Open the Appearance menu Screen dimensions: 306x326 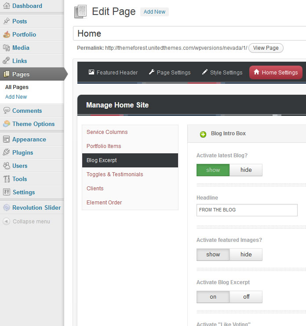(29, 139)
